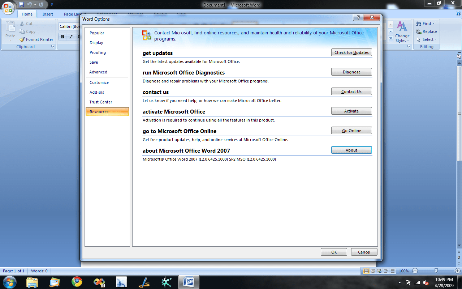
Task: Switch to Full Screen Reading view
Action: coord(373,271)
